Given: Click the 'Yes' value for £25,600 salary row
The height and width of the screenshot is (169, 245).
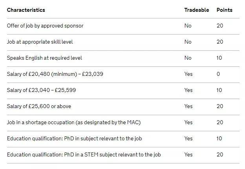Looking at the screenshot, I should [188, 106].
